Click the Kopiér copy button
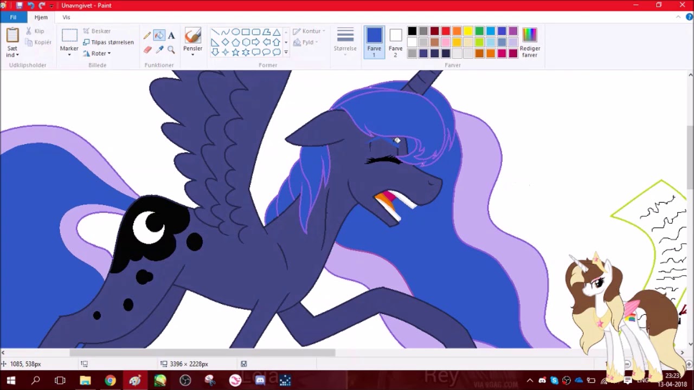Screen dimensions: 694x390 [38, 42]
